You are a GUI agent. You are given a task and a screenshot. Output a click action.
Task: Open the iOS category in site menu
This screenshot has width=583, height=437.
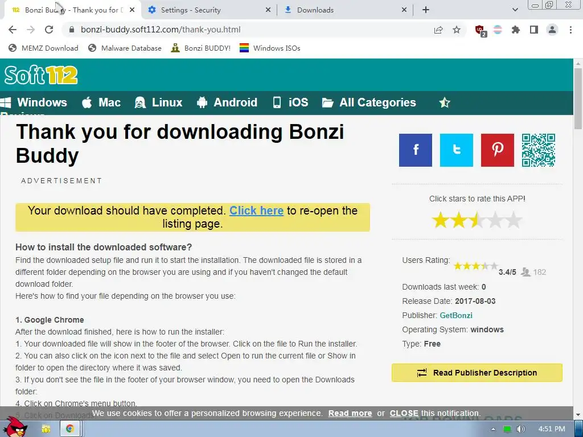click(x=290, y=102)
